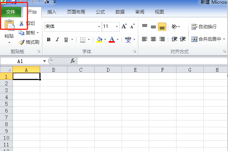Open the 文件 (File) tab
Image resolution: width=228 pixels, height=151 pixels.
(11, 12)
